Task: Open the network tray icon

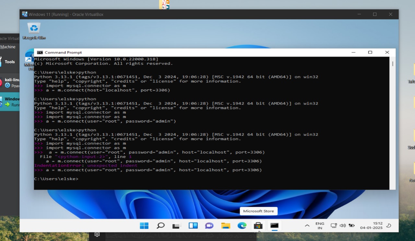Action: click(334, 226)
